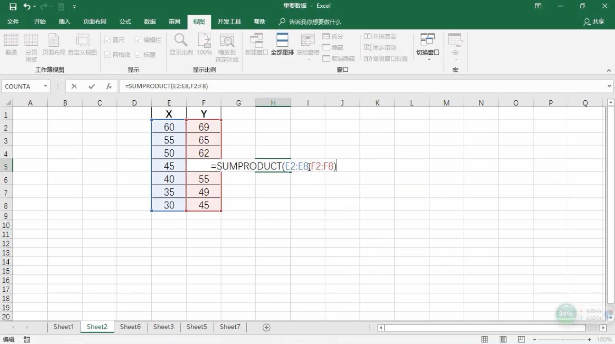The width and height of the screenshot is (615, 344).
Task: Click the zoom slider in status bar
Action: click(x=563, y=339)
